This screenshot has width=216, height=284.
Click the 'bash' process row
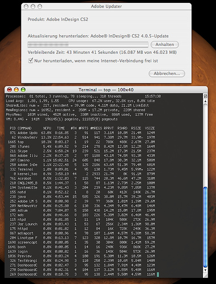point(82,247)
